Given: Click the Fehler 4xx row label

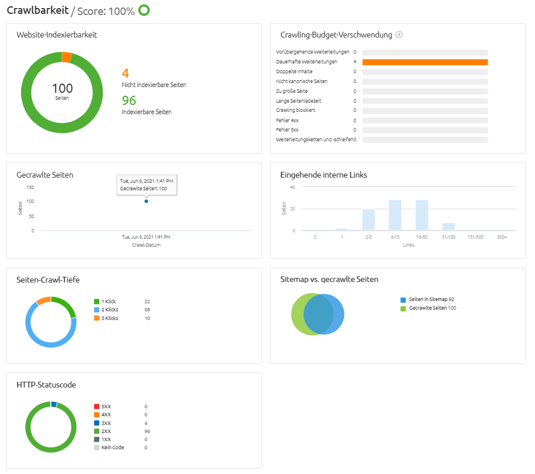Looking at the screenshot, I should point(287,120).
